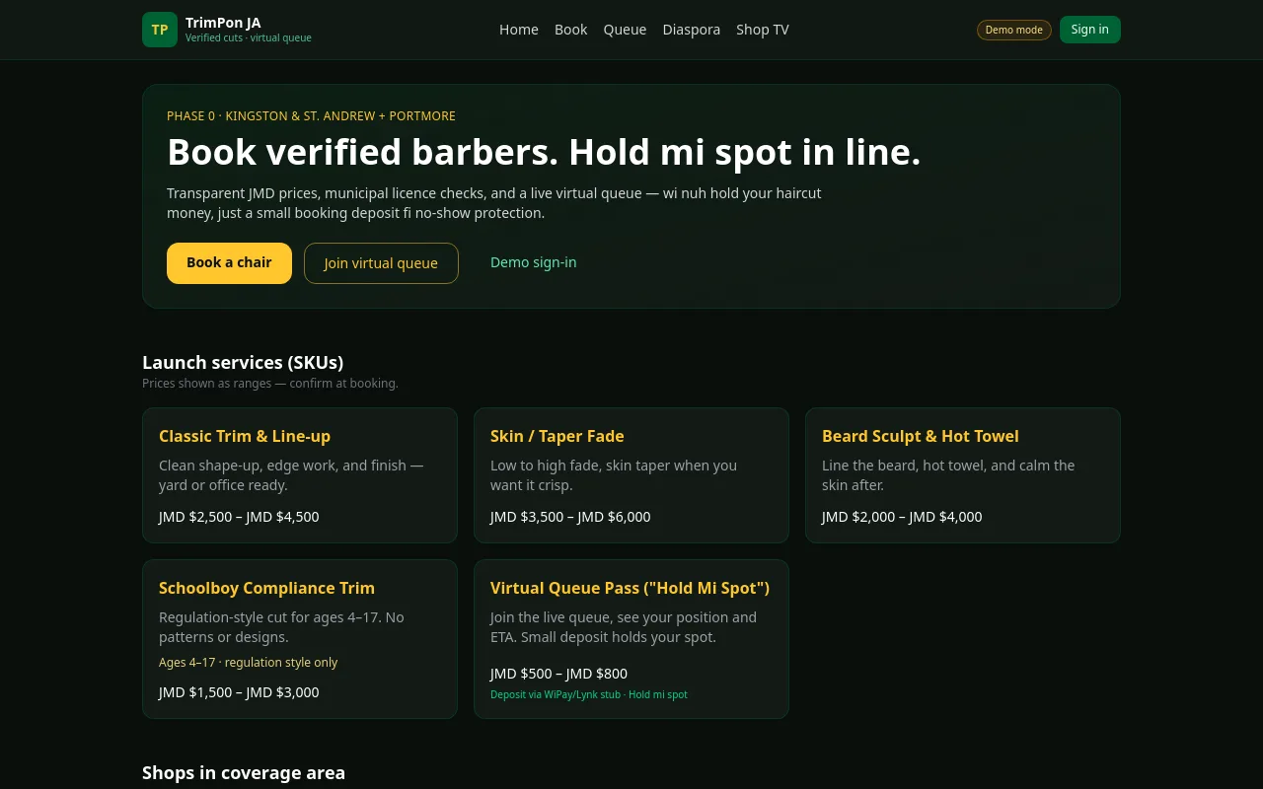Image resolution: width=1263 pixels, height=789 pixels.
Task: Click price JMD $3,500 – JMD $6,000
Action: (570, 517)
